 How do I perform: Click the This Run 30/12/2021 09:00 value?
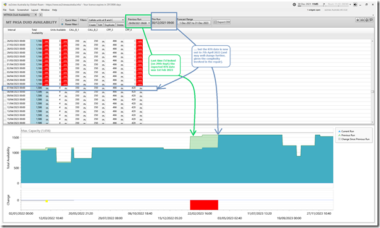click(x=163, y=23)
